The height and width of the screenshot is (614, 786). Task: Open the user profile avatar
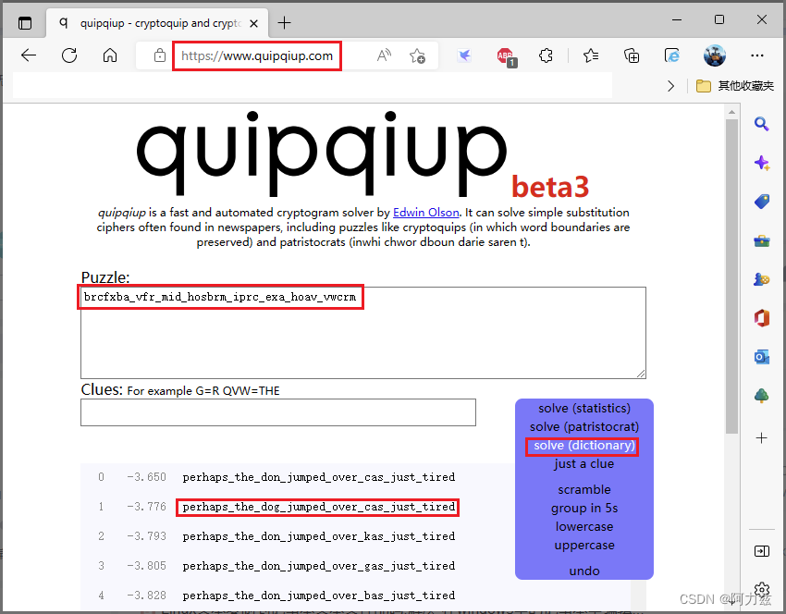tap(714, 55)
